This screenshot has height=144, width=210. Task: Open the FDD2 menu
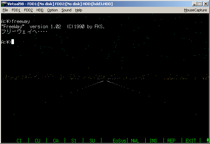click(28, 10)
